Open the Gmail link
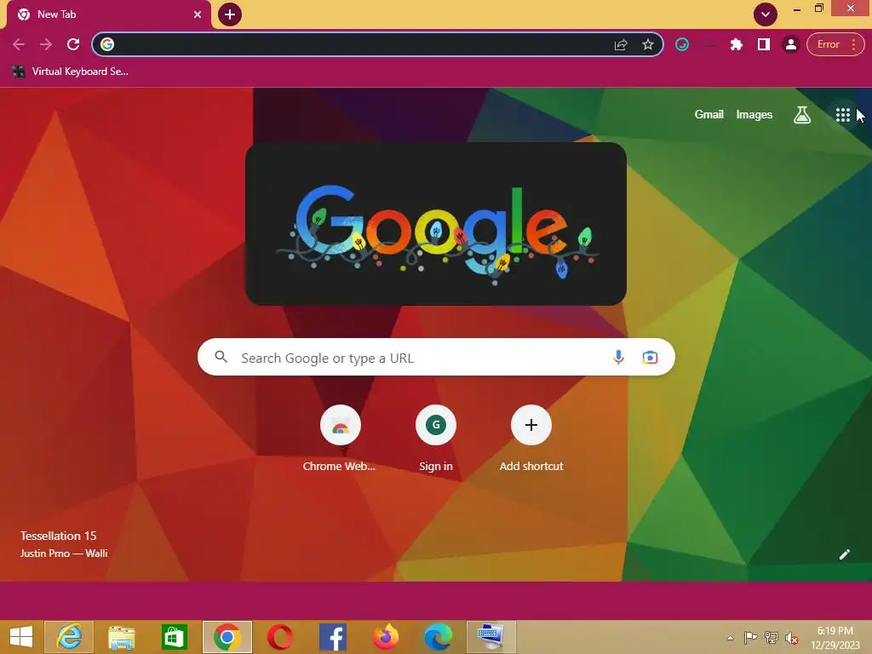 click(708, 115)
